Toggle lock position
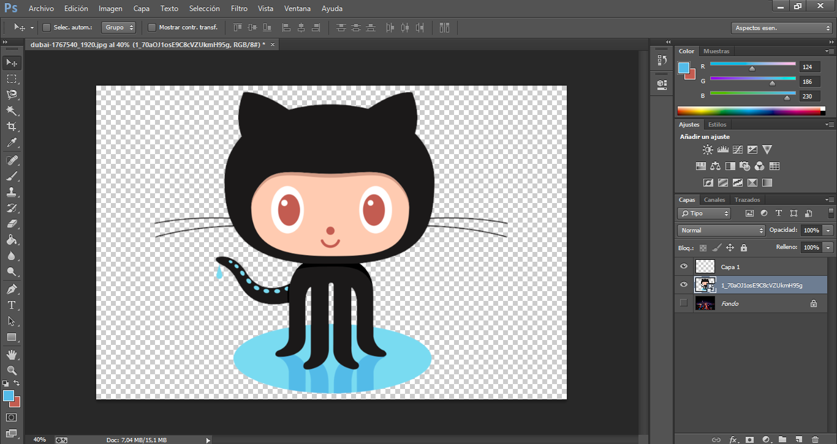The width and height of the screenshot is (837, 444). [x=730, y=248]
